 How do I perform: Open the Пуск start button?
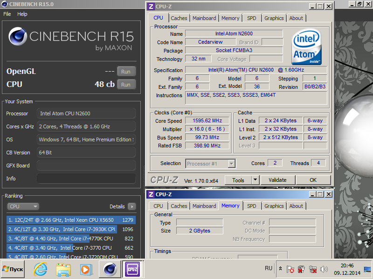coord(13,269)
